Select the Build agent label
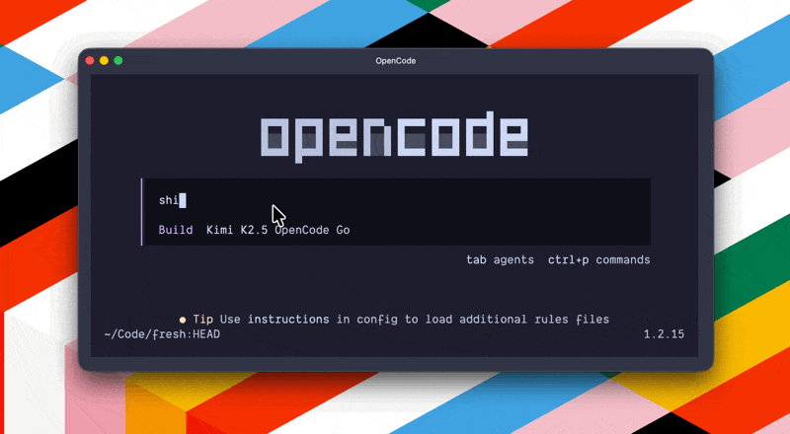 [177, 230]
